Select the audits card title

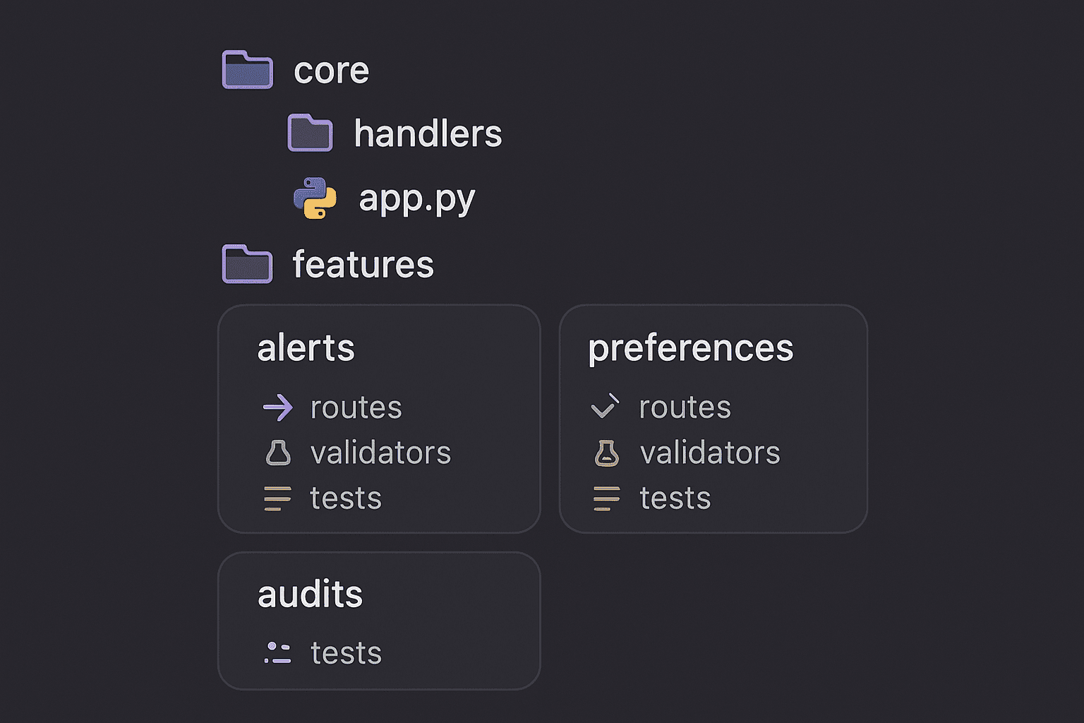(x=311, y=594)
